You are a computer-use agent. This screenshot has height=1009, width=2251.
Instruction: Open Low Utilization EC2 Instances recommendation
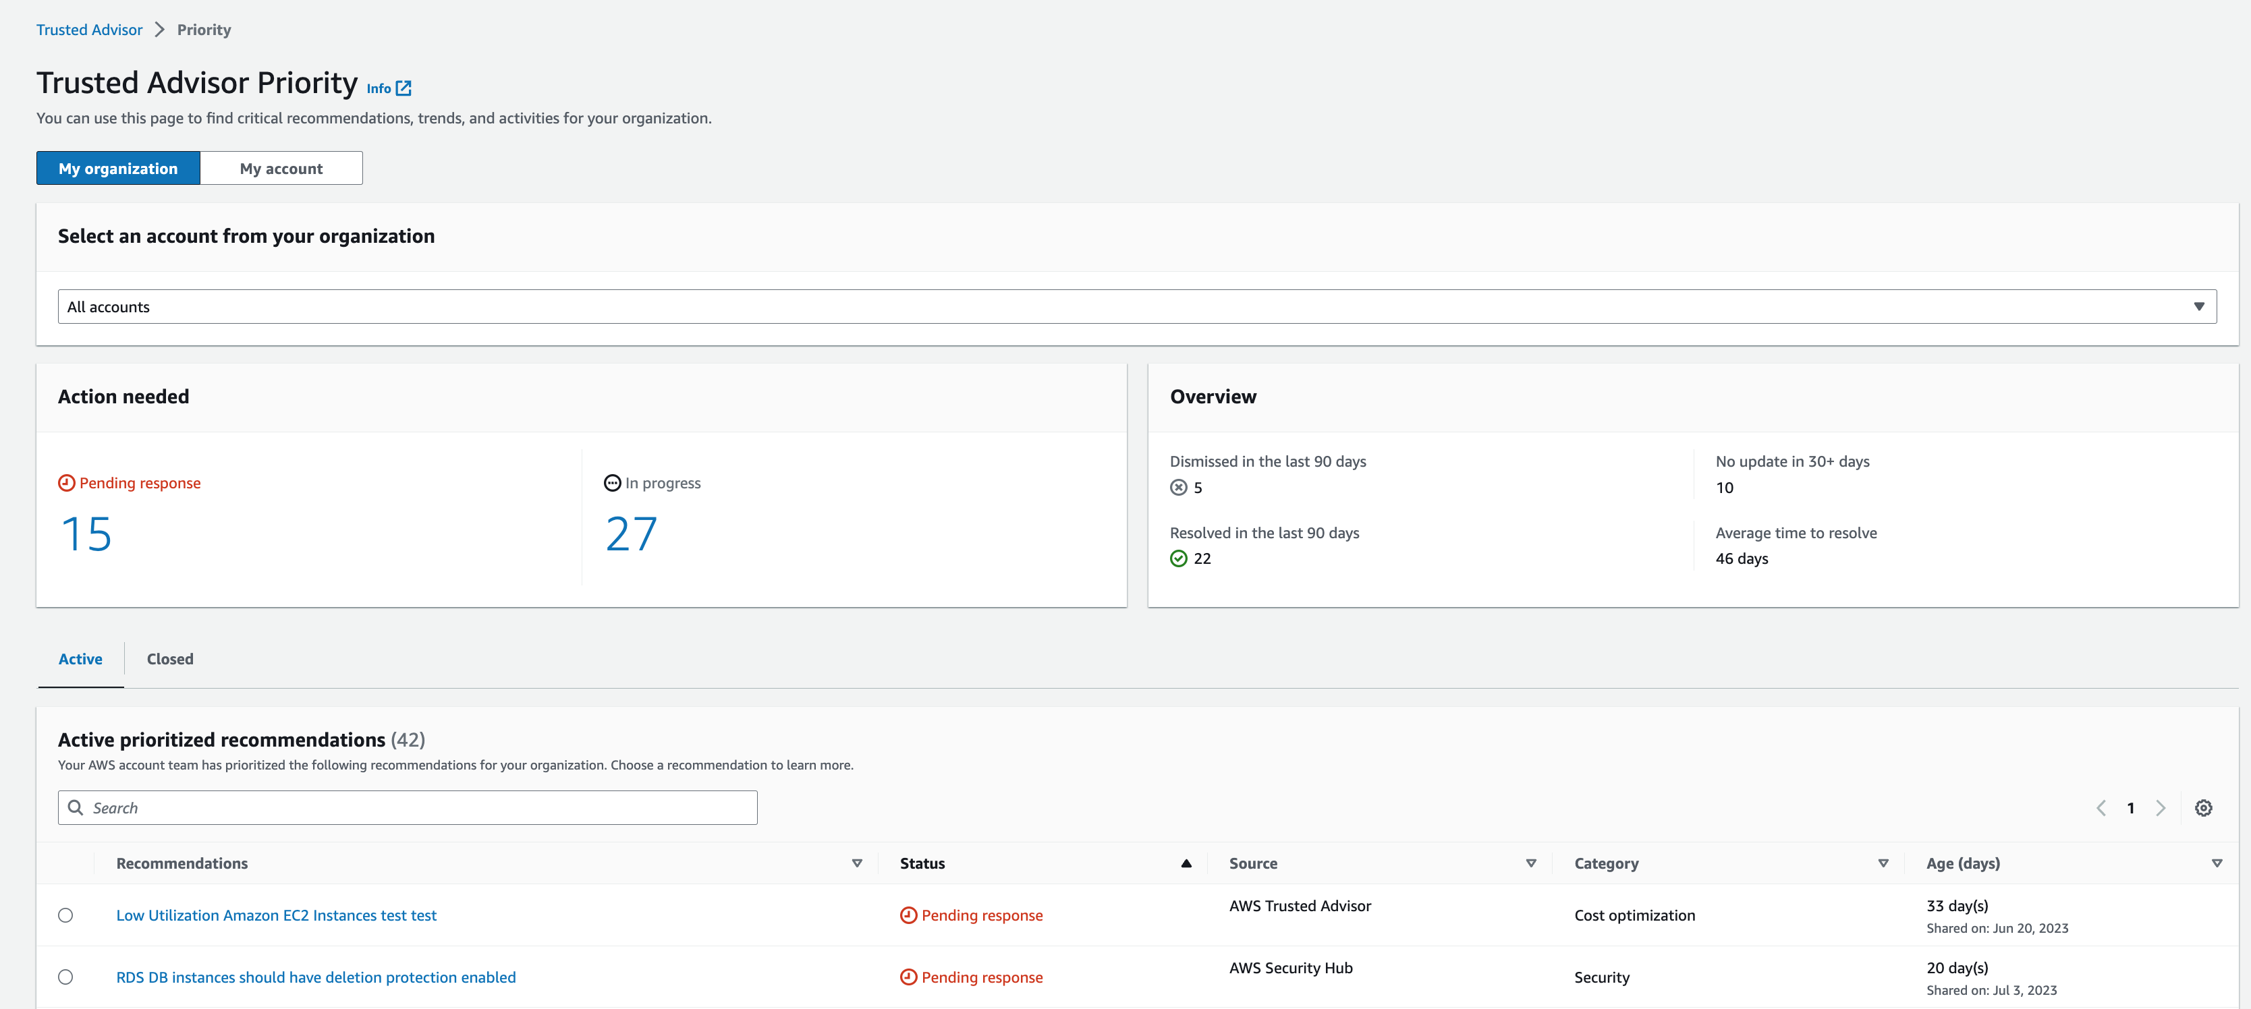(274, 915)
